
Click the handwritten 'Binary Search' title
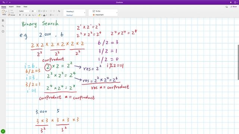tap(40, 24)
